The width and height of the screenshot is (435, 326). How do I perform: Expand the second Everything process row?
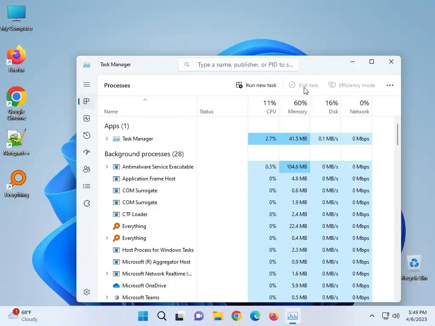click(107, 238)
